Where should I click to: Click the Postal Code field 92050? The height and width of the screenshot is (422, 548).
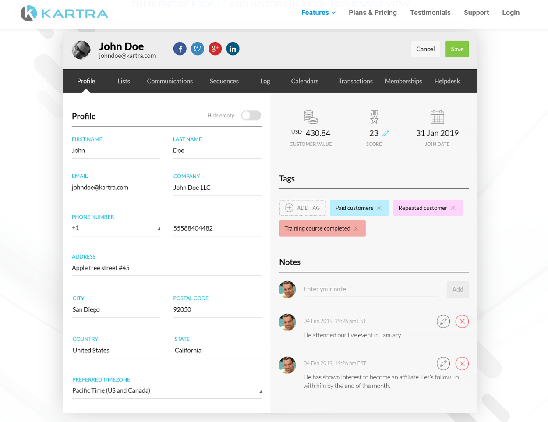click(x=218, y=309)
